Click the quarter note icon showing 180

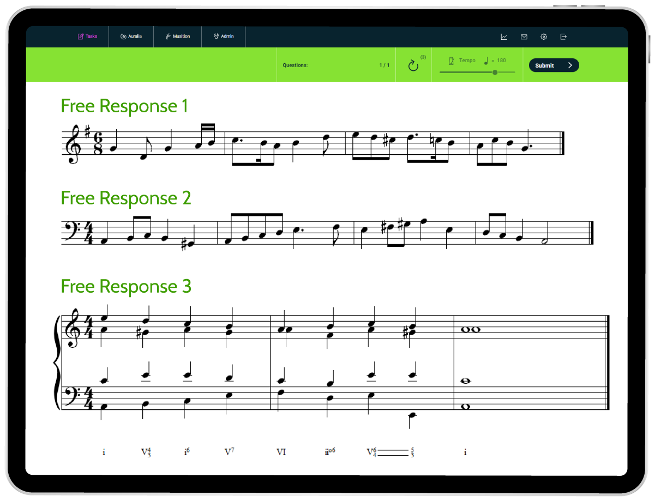point(487,61)
